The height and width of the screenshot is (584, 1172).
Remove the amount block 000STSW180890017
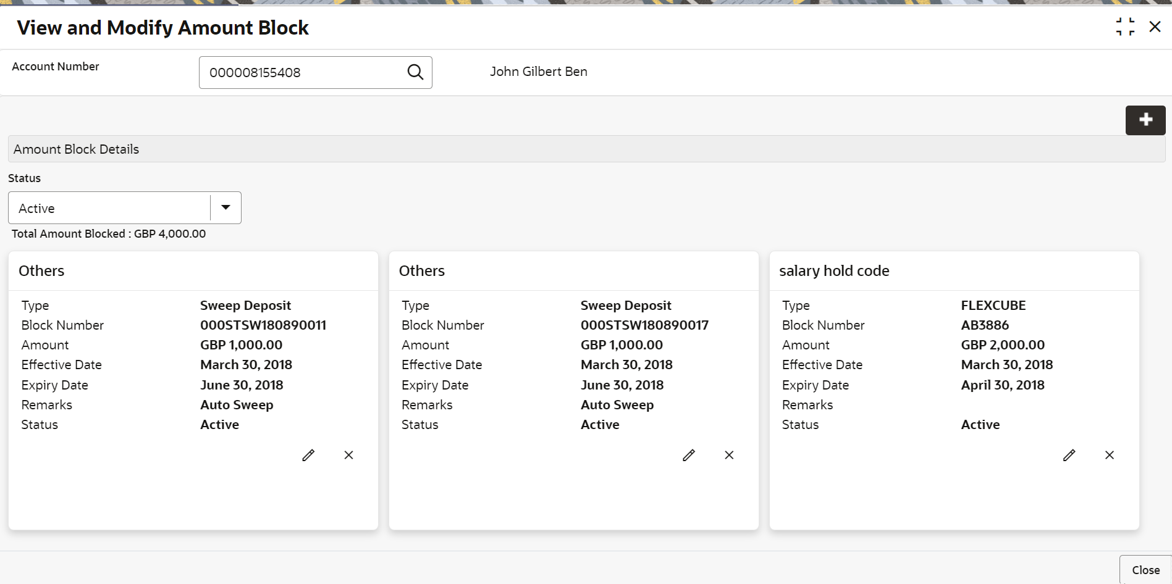point(729,456)
